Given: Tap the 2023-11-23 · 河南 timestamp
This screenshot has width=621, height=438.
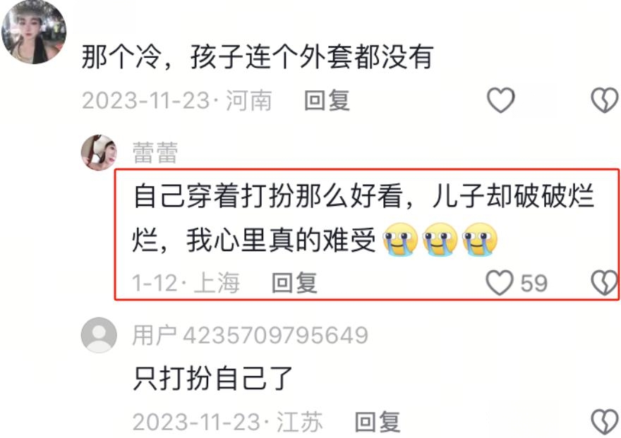Looking at the screenshot, I should point(177,100).
